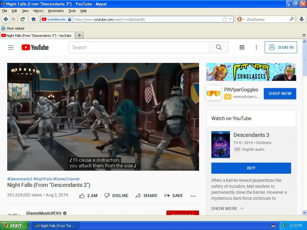Save the video to a playlist

point(174,196)
